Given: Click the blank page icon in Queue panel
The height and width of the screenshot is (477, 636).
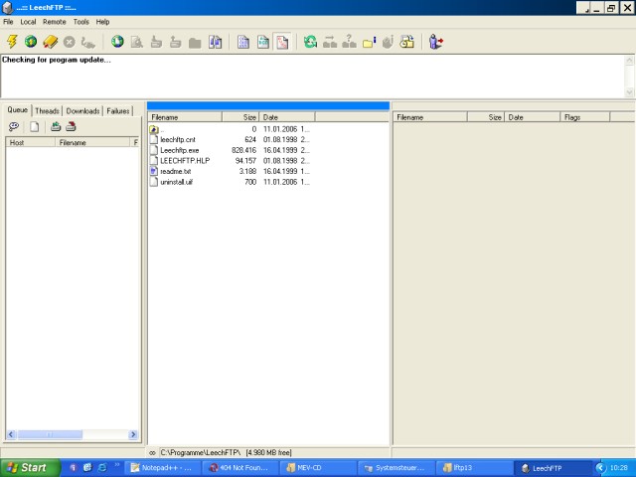Looking at the screenshot, I should pyautogui.click(x=35, y=126).
